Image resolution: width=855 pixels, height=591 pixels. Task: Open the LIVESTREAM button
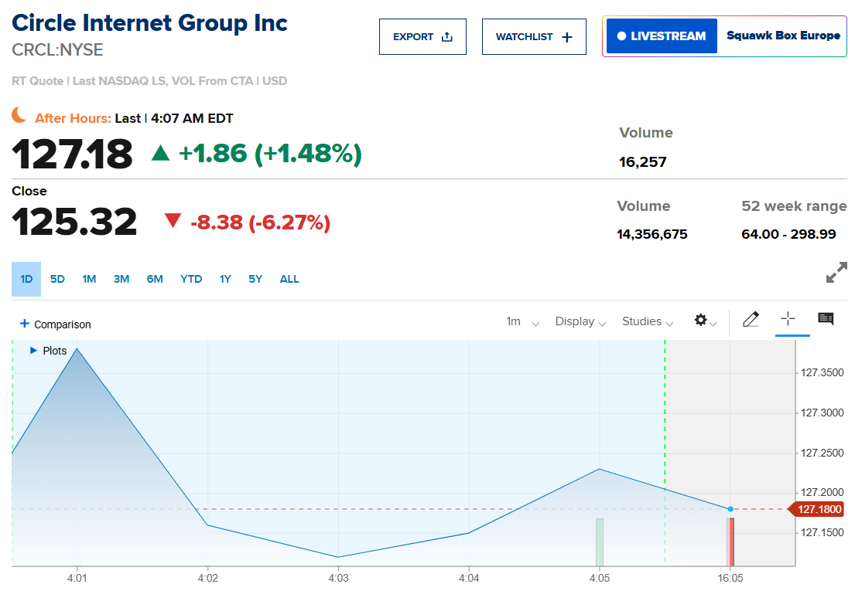click(x=662, y=36)
